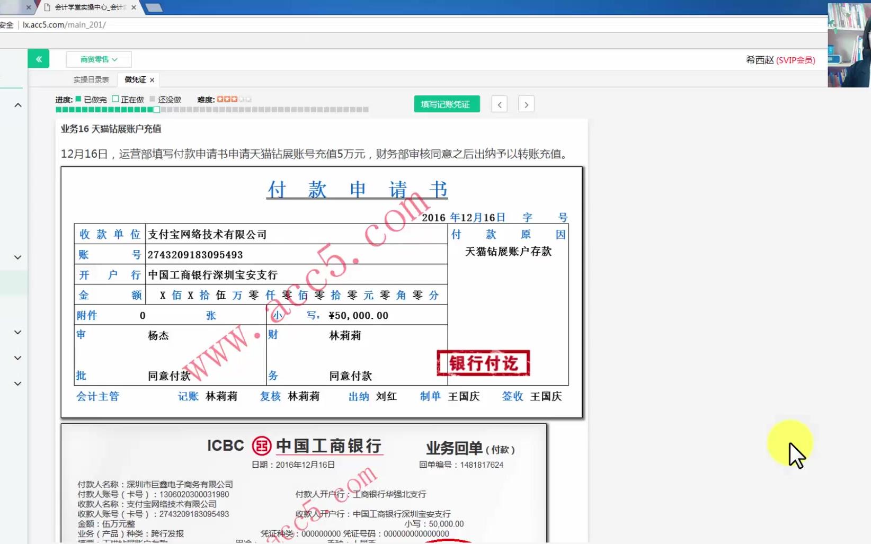Screen dimensions: 871x544
Task: Click the lx.acc5.com address bar
Action: 64,24
